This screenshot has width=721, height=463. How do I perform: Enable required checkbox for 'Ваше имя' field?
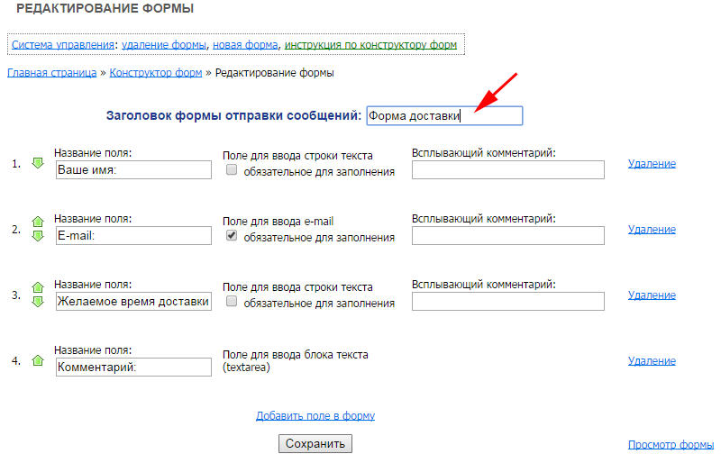232,170
